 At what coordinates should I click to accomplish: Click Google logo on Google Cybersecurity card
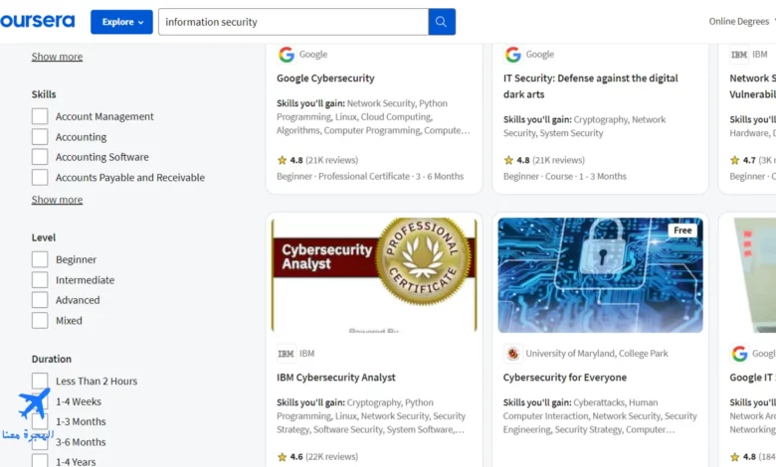[287, 55]
